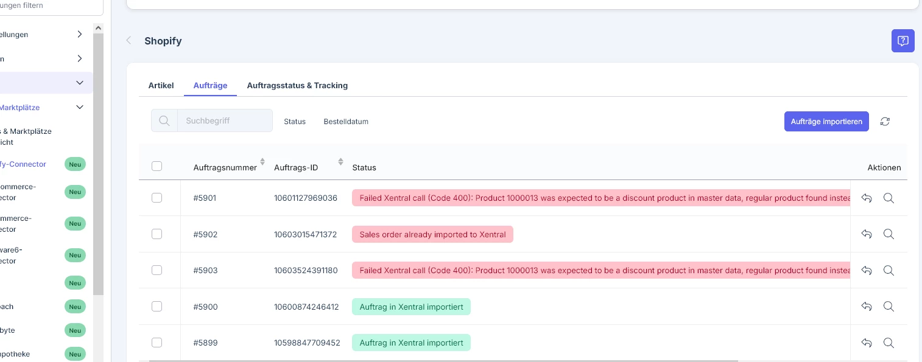Select the Aufträge tab
The image size is (922, 362).
coord(210,85)
